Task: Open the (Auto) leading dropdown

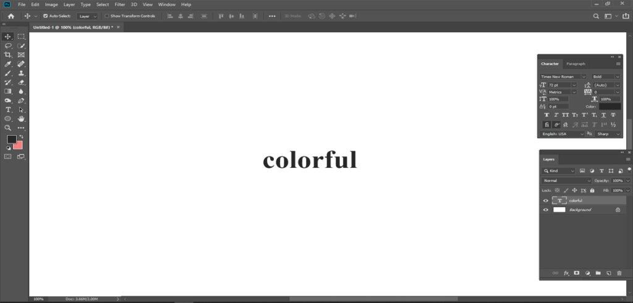Action: pos(606,85)
